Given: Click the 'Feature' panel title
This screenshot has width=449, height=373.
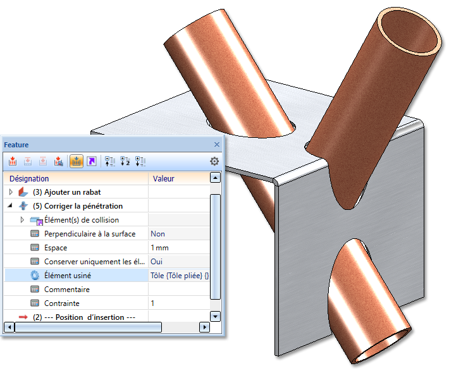Looking at the screenshot, I should pyautogui.click(x=16, y=145).
